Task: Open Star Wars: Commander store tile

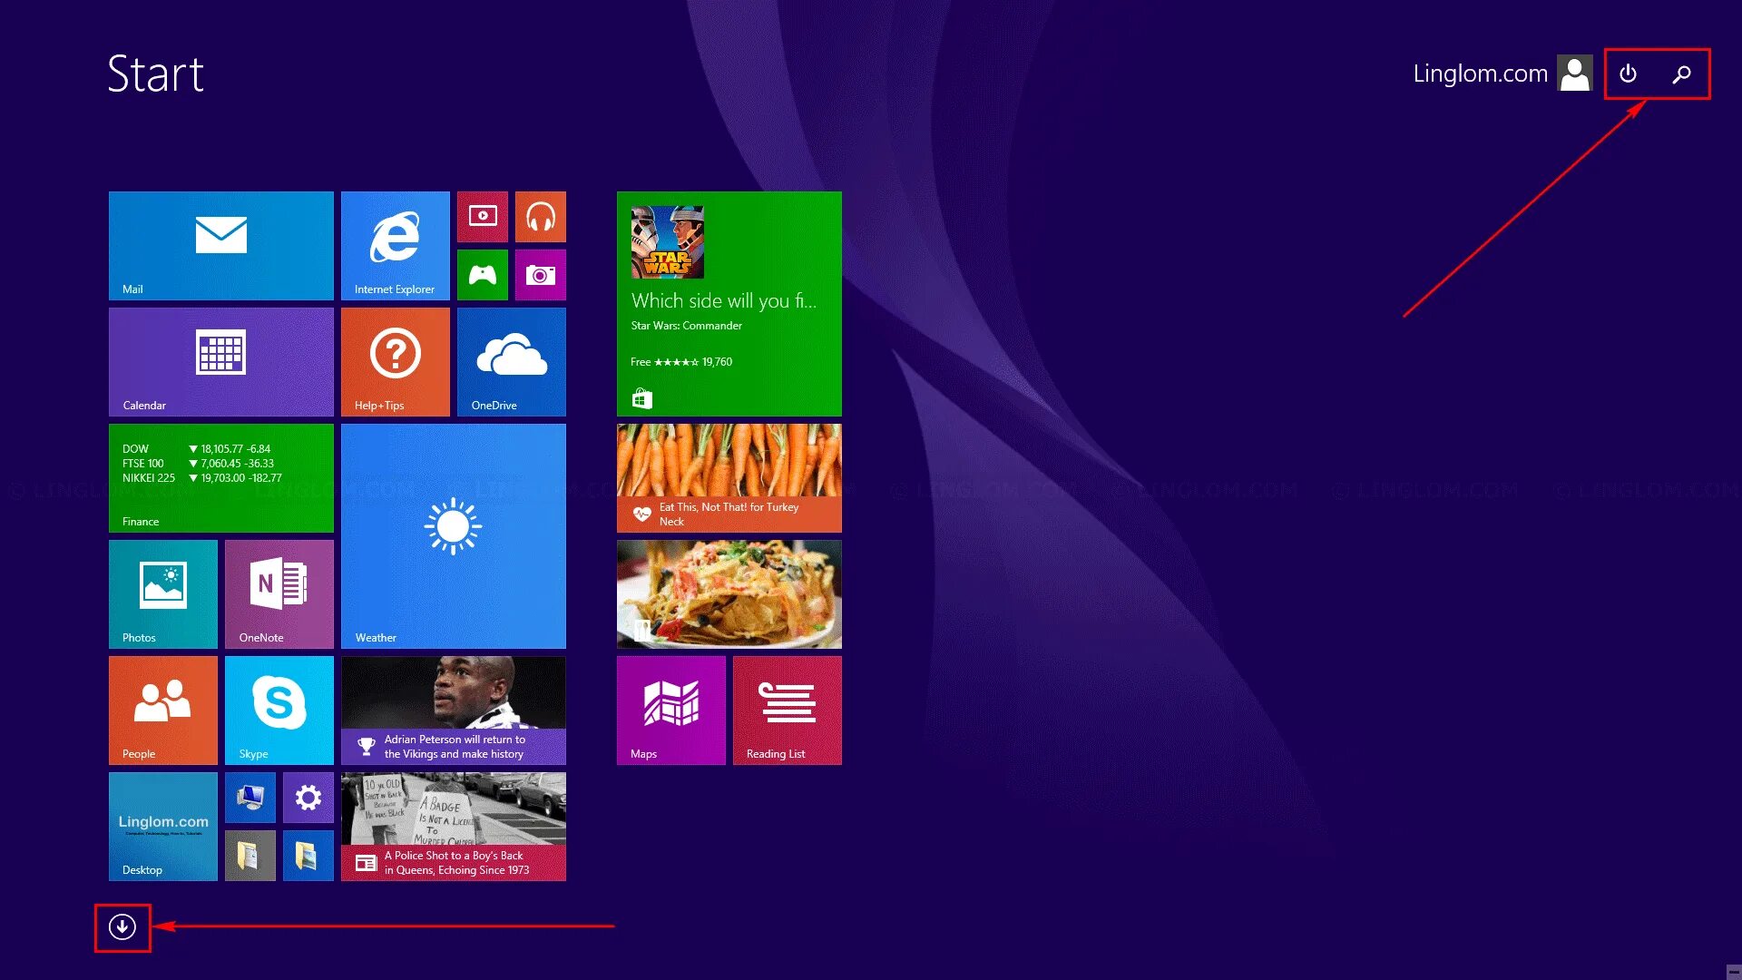Action: (x=729, y=303)
